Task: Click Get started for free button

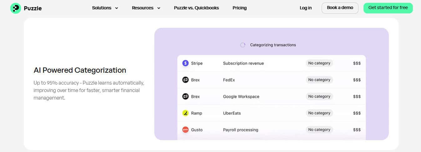Action: point(388,8)
